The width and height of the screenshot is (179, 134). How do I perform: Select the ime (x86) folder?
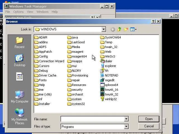[43, 94]
